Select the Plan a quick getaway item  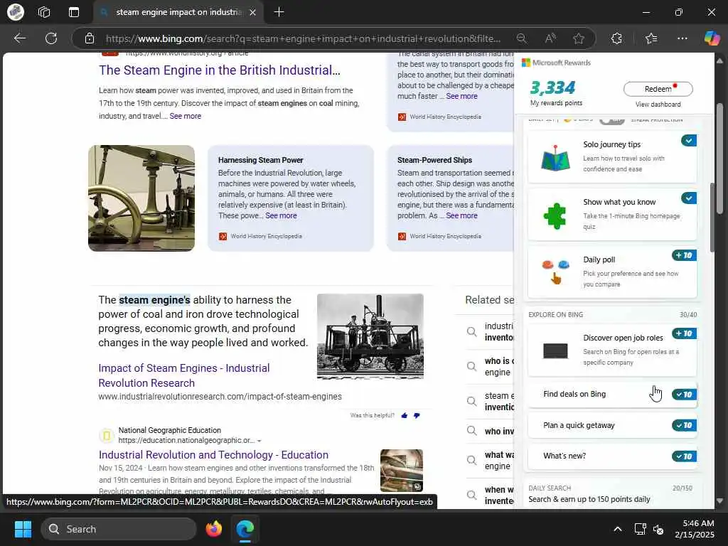pos(612,425)
